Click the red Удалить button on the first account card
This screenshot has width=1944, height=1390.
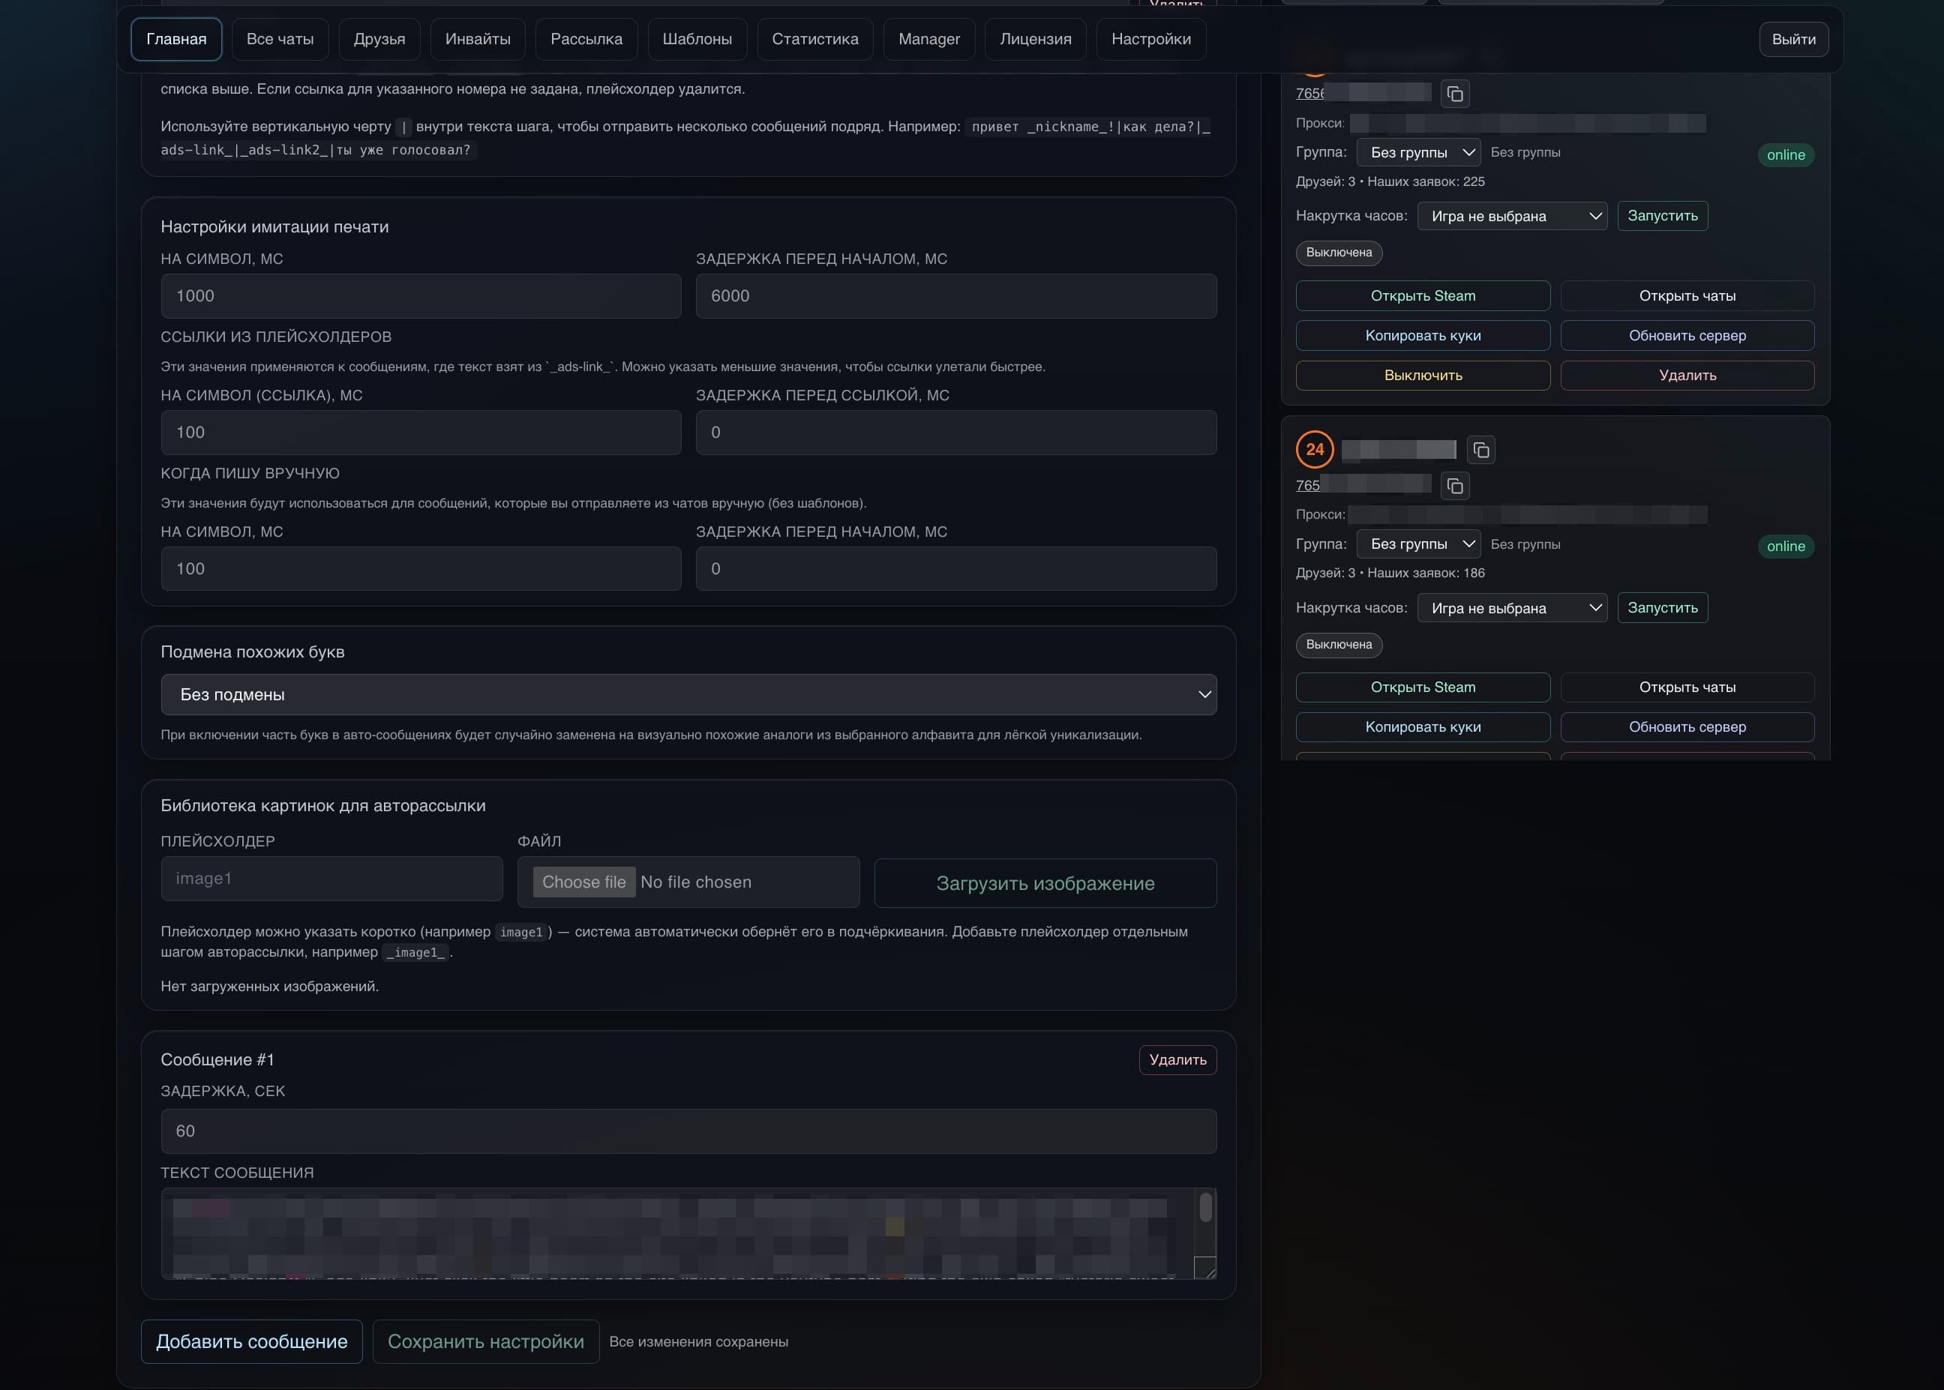pos(1686,375)
